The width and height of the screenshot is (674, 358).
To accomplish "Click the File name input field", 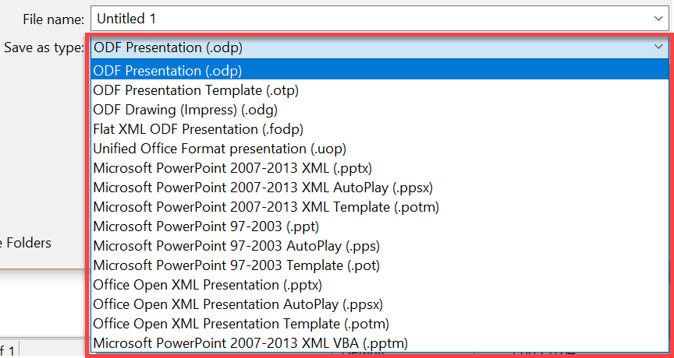I will point(380,19).
